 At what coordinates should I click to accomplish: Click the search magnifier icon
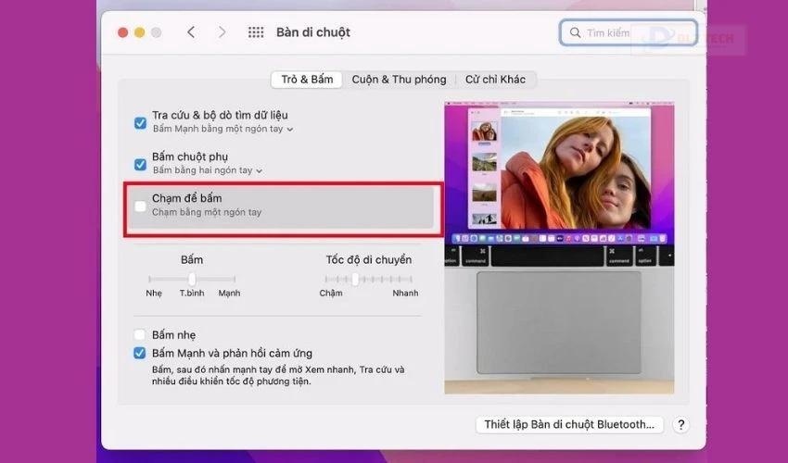pos(575,32)
